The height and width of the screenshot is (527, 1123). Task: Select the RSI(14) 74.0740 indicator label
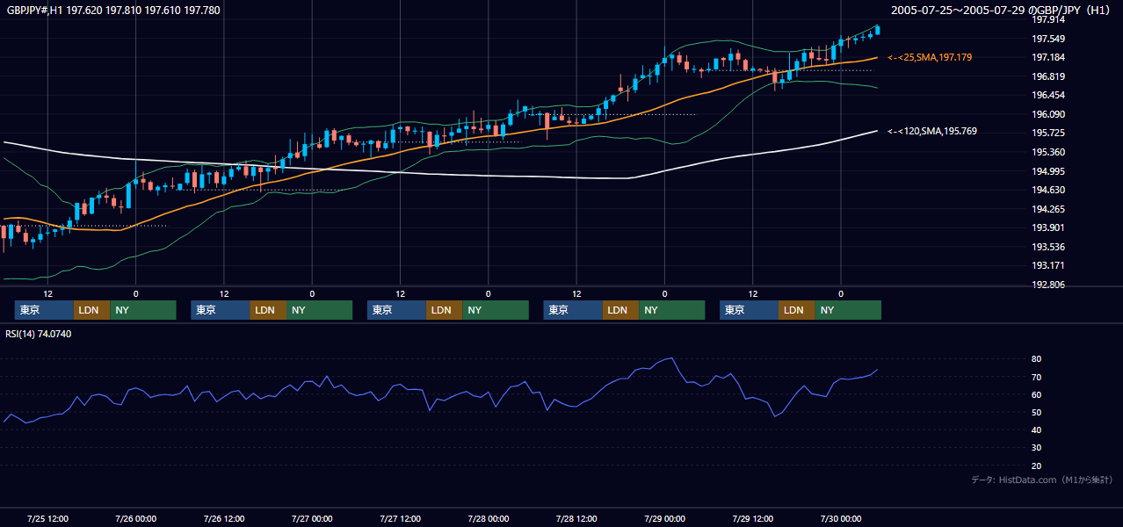pyautogui.click(x=39, y=333)
